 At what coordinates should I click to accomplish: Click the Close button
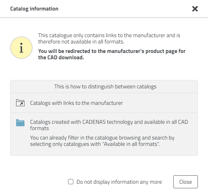186,182
